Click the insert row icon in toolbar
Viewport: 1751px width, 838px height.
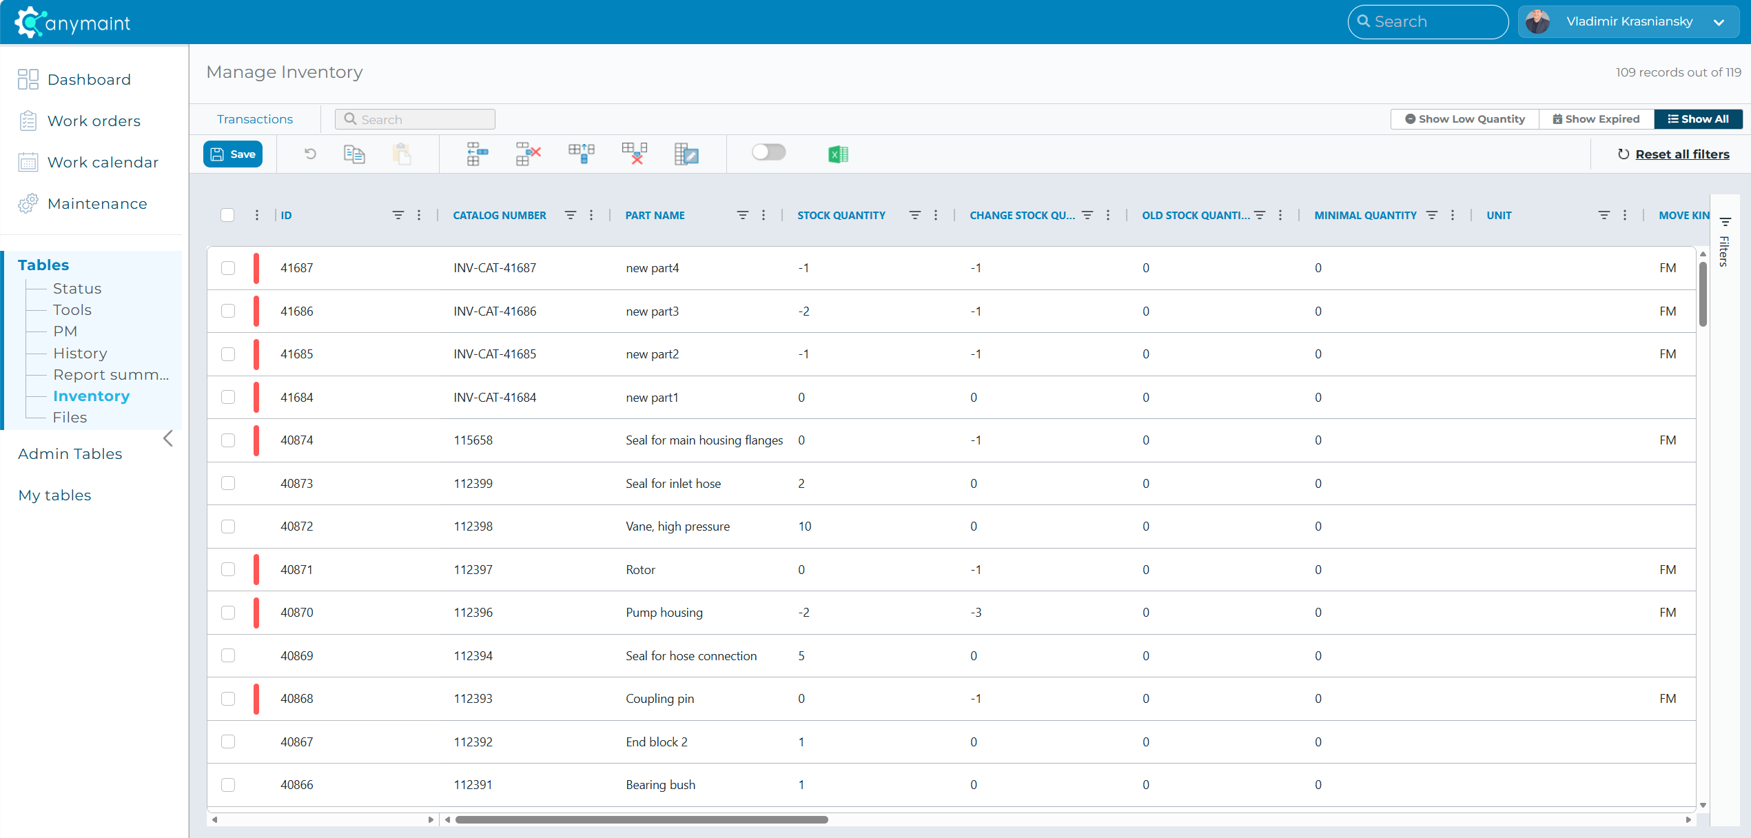coord(477,154)
